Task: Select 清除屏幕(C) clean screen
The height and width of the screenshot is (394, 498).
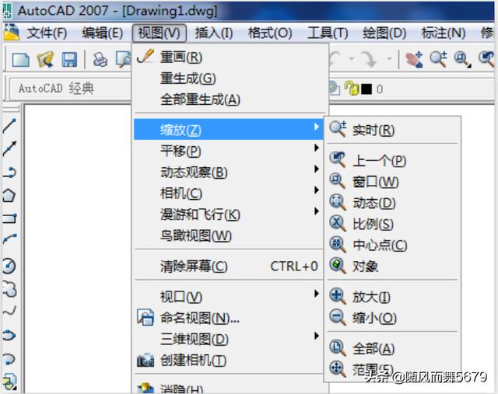Action: 229,266
